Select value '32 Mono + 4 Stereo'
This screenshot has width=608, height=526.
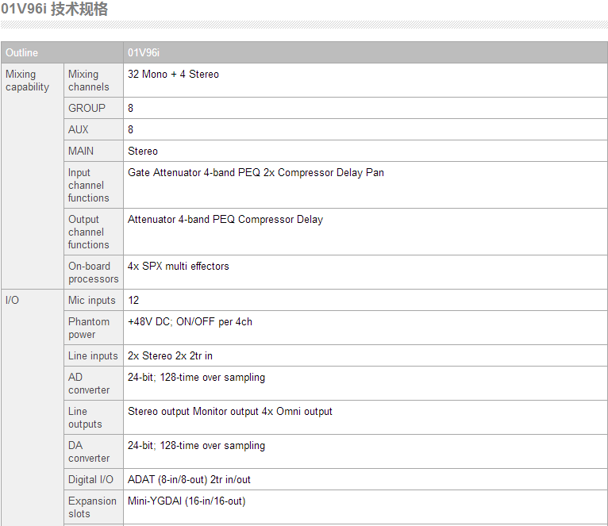coord(173,74)
